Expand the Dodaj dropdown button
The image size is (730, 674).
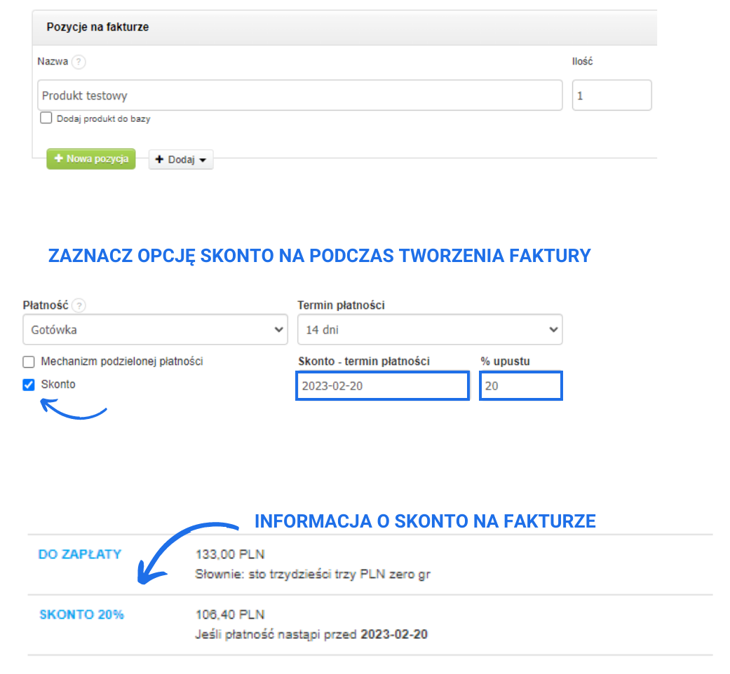click(x=181, y=160)
